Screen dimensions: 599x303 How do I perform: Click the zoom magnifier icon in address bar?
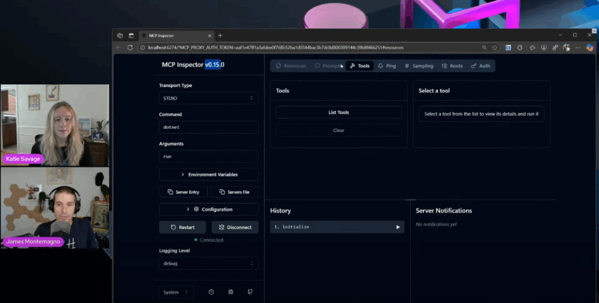click(484, 47)
